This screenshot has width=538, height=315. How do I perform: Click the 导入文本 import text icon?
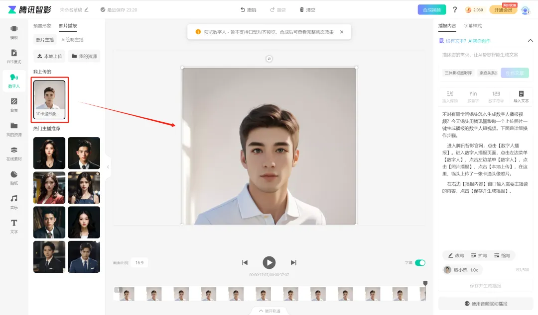coord(521,96)
